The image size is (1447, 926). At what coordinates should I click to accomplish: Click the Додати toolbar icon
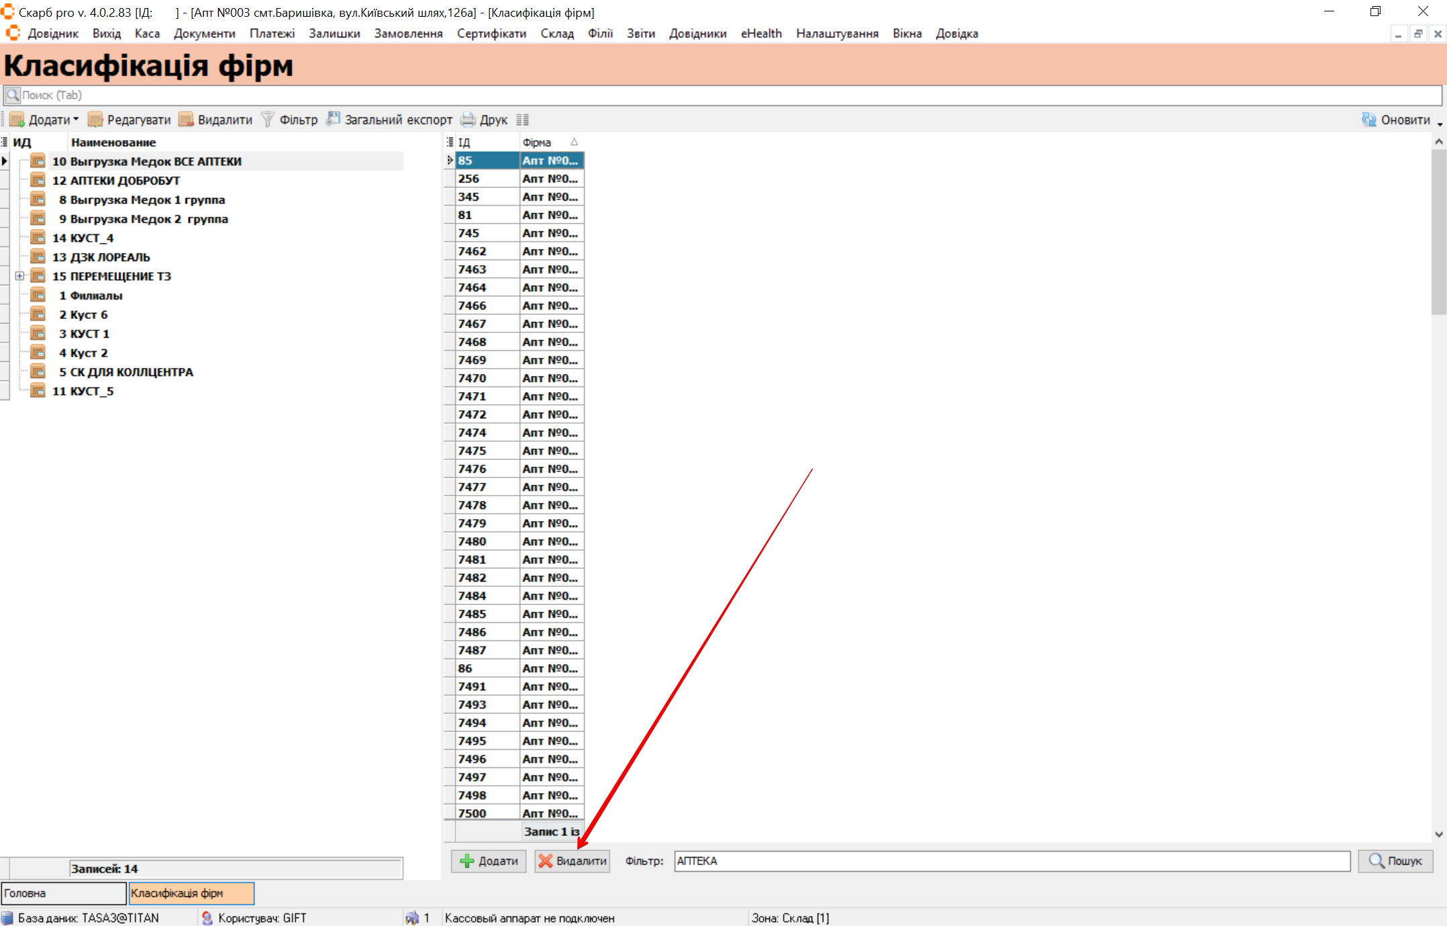coord(17,120)
